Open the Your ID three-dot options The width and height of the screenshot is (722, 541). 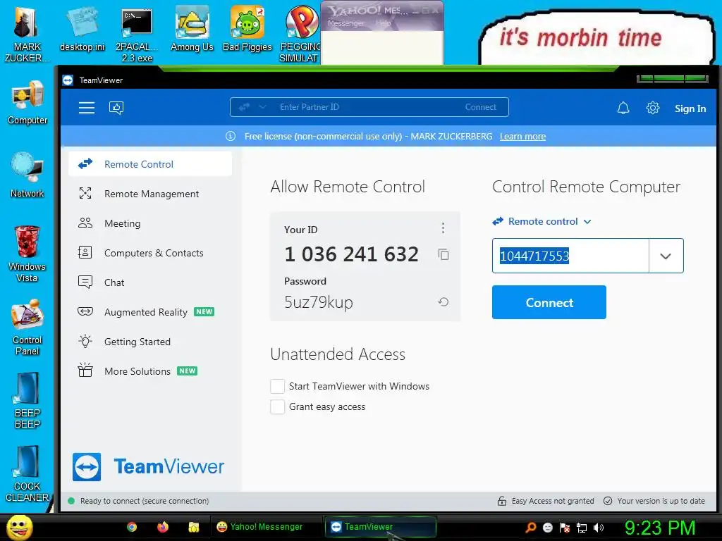point(443,228)
